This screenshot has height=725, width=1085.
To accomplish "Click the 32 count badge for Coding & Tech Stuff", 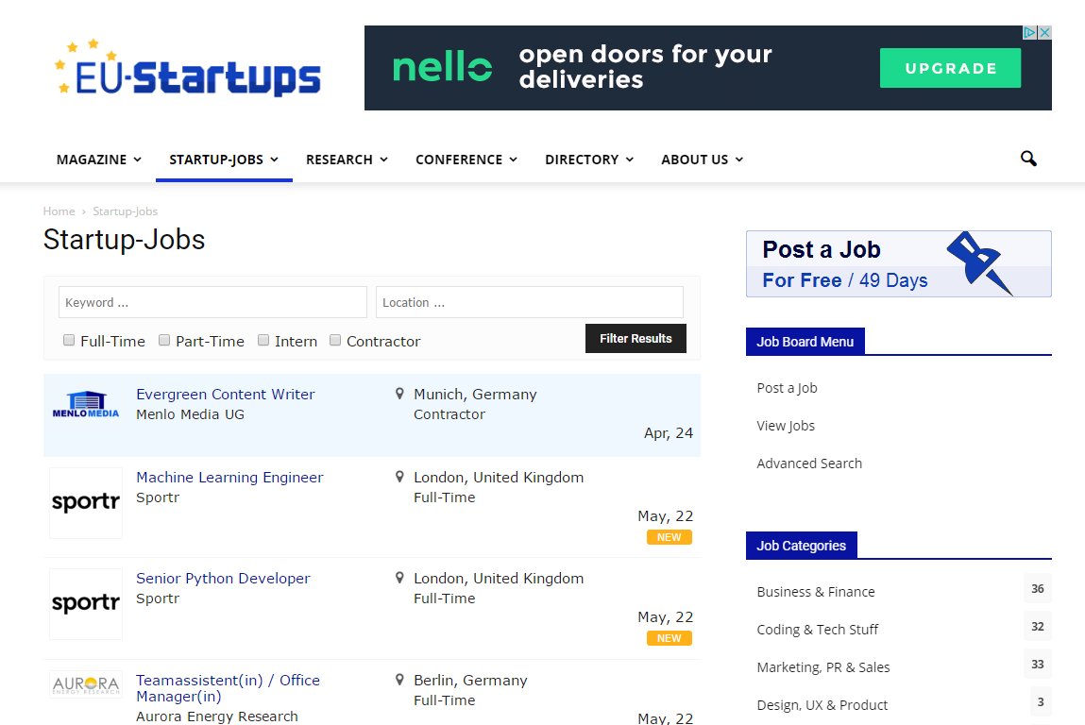I will click(x=1037, y=627).
